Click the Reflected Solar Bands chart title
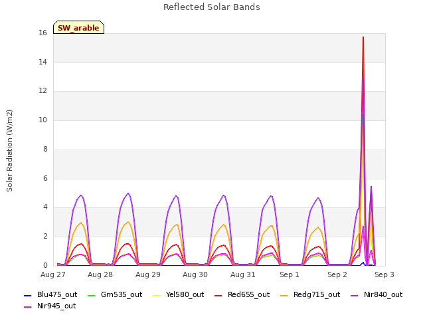This screenshot has width=425, height=319. point(212,7)
